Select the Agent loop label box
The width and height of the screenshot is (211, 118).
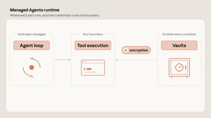(32, 45)
